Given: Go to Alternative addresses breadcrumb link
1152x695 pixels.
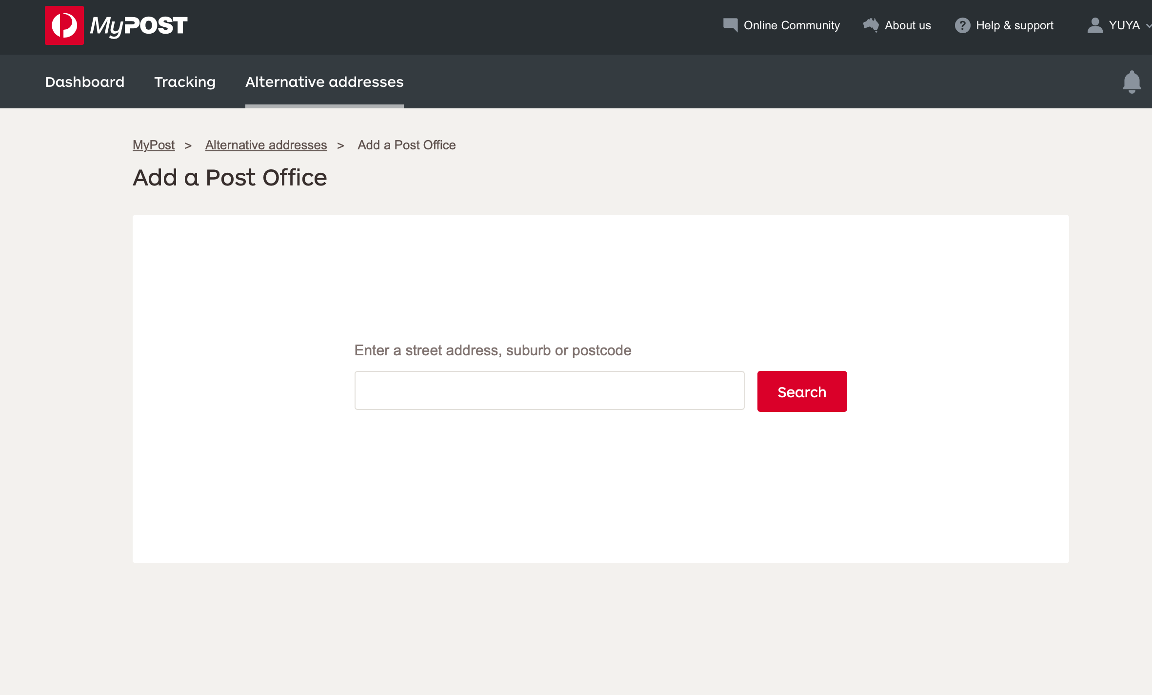Looking at the screenshot, I should (x=266, y=145).
